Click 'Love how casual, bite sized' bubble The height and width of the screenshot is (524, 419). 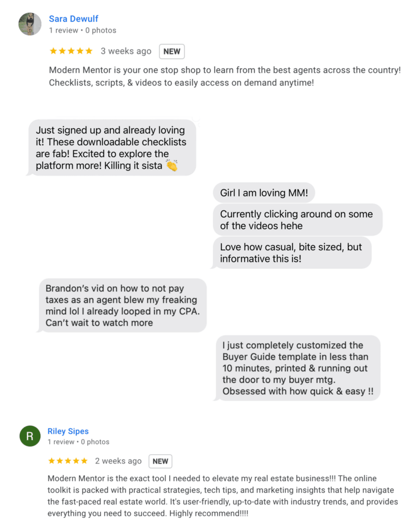pyautogui.click(x=291, y=253)
